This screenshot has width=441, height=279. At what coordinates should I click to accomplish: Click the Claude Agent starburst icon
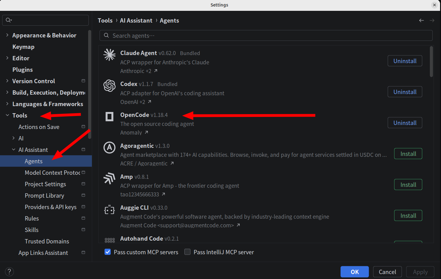(109, 55)
